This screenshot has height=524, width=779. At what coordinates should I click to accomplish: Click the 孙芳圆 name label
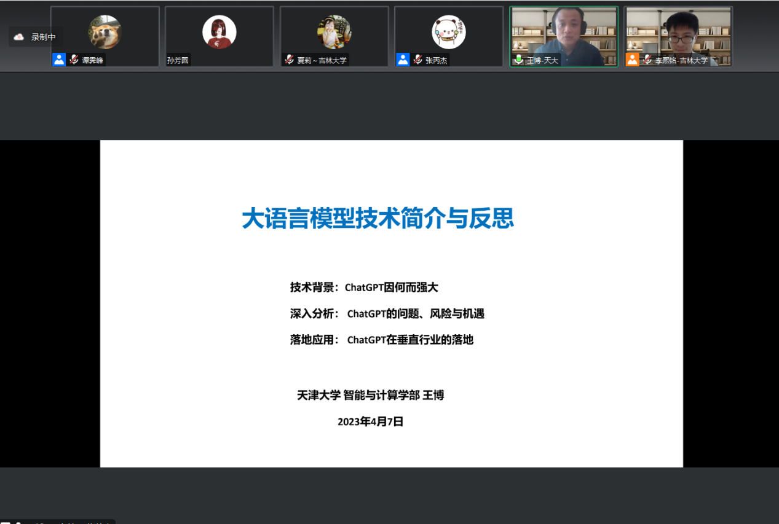pyautogui.click(x=178, y=60)
